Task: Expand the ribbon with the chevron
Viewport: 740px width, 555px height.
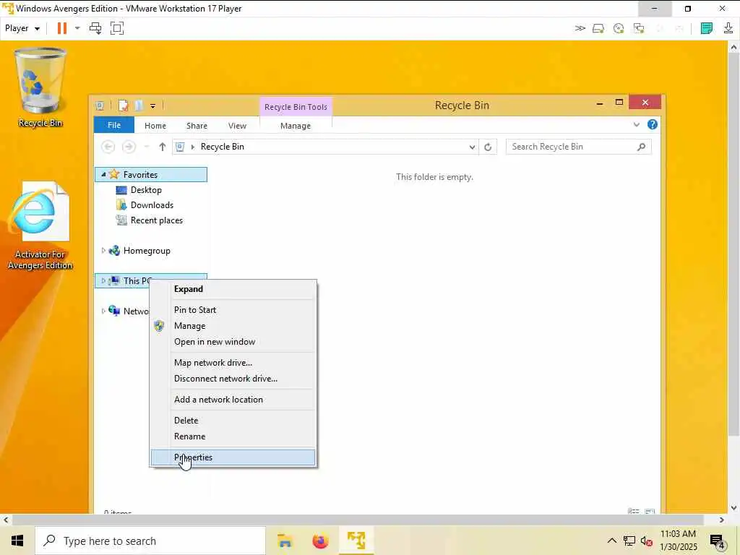Action: pyautogui.click(x=636, y=124)
